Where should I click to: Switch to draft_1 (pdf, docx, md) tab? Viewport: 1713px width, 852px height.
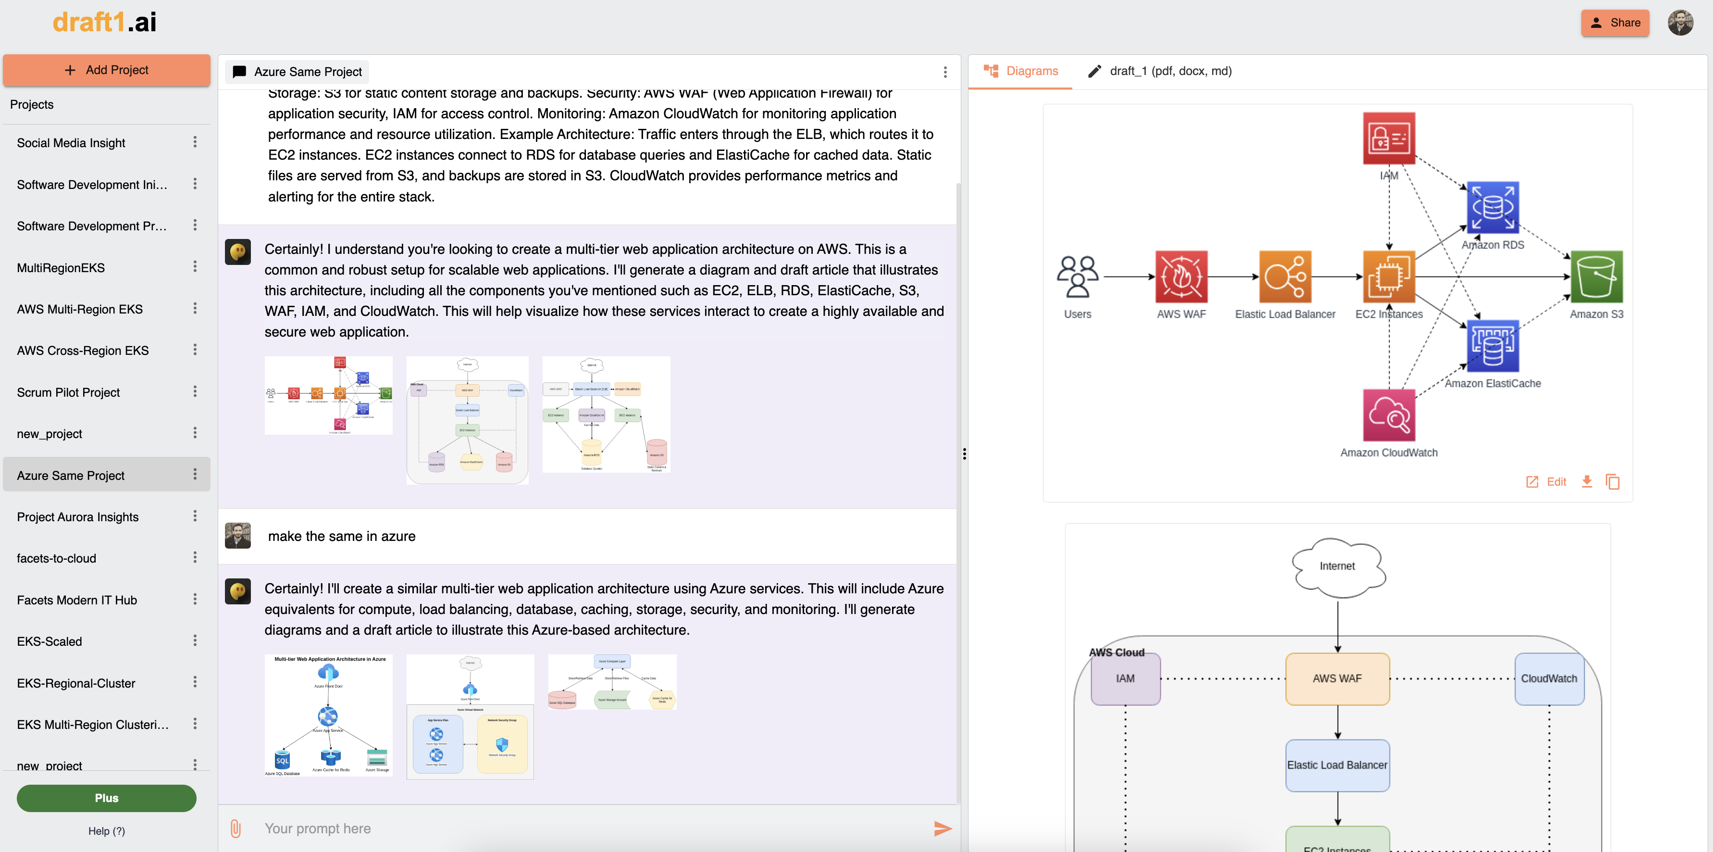click(1160, 71)
